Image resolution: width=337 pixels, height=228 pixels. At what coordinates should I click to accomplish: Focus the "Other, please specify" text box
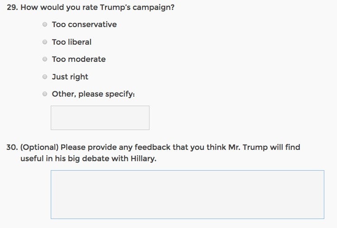click(100, 118)
